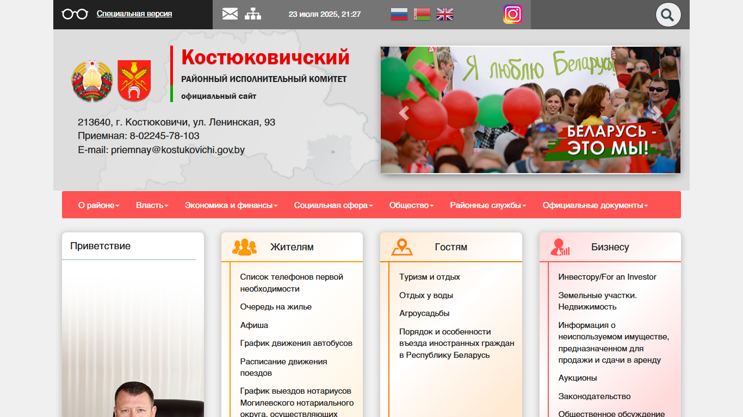The height and width of the screenshot is (417, 743).
Task: Click the Бизнесу section heading
Action: point(610,247)
